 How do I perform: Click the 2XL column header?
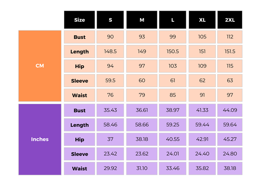(230, 20)
